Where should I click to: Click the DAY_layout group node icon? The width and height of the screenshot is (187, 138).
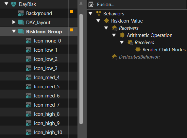(21, 23)
